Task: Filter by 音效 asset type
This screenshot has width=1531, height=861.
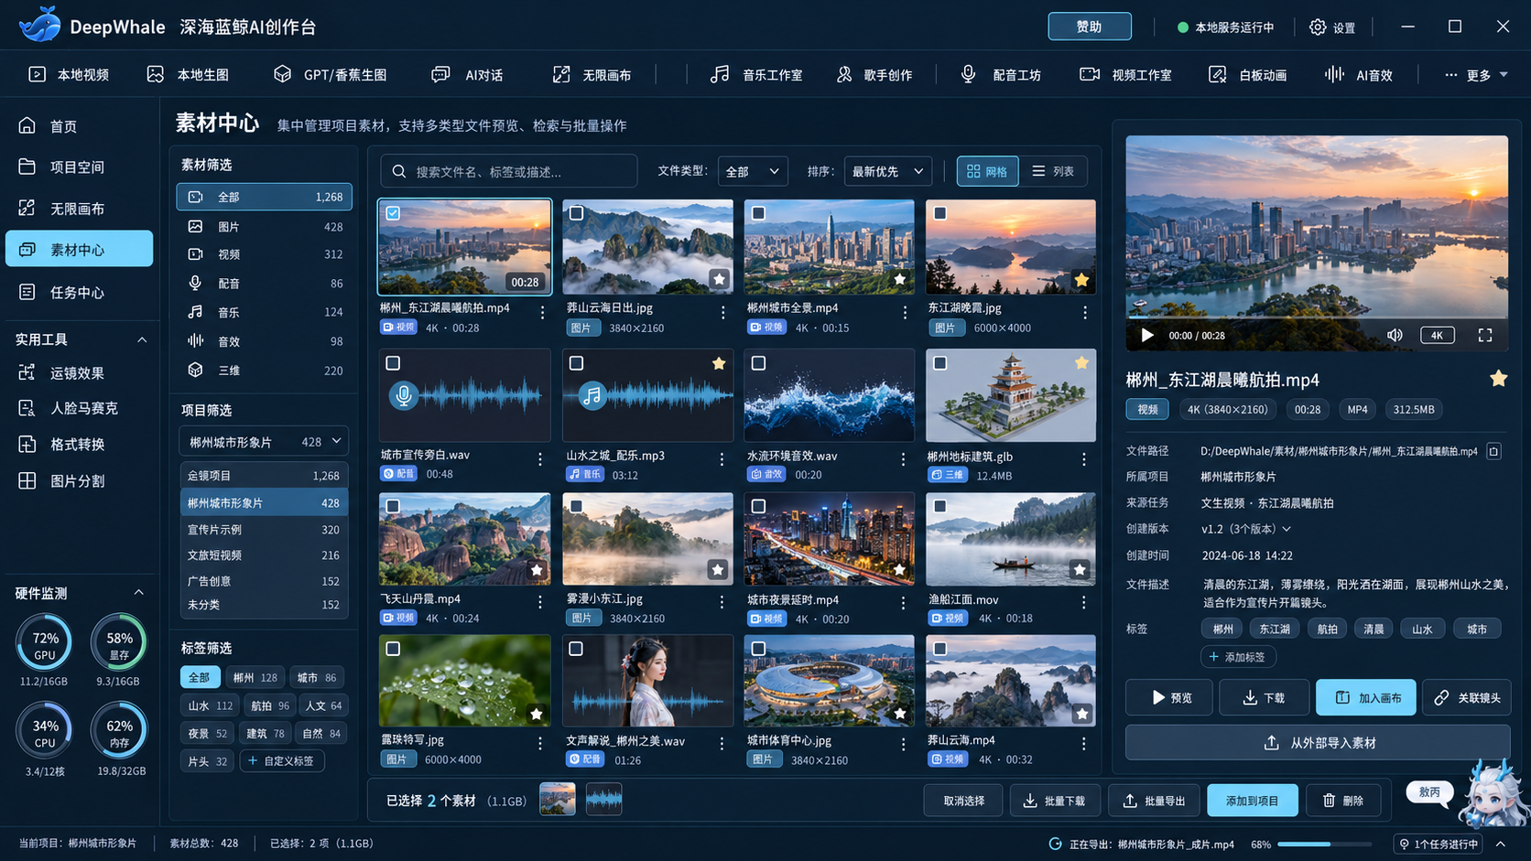Action: click(x=264, y=340)
